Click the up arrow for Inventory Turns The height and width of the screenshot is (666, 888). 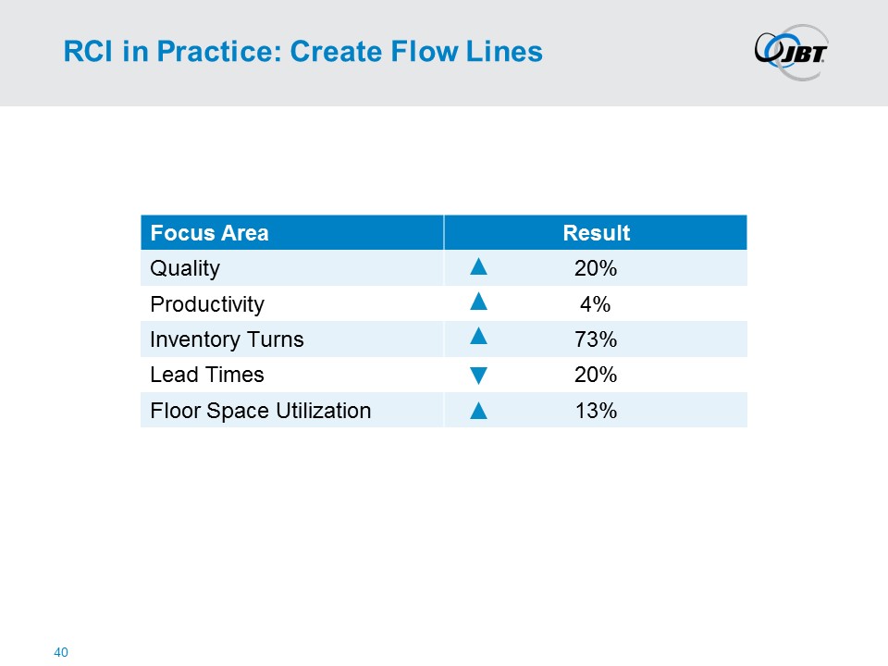tap(478, 338)
